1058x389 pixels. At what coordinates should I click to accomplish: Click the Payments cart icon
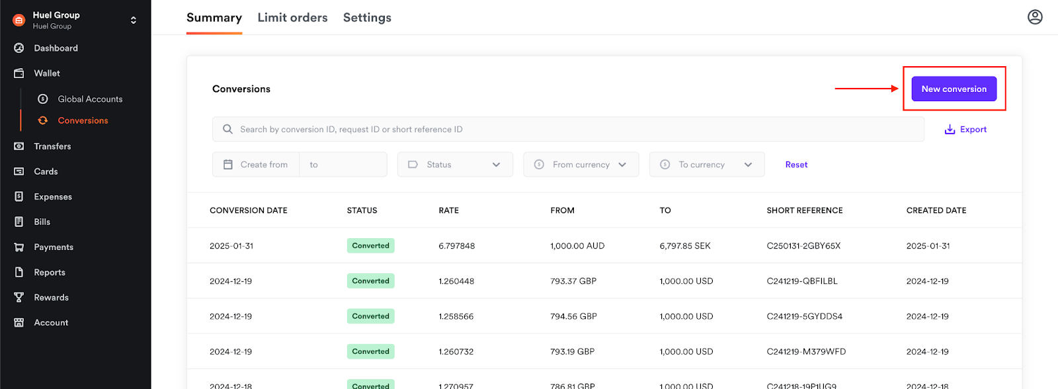click(19, 247)
